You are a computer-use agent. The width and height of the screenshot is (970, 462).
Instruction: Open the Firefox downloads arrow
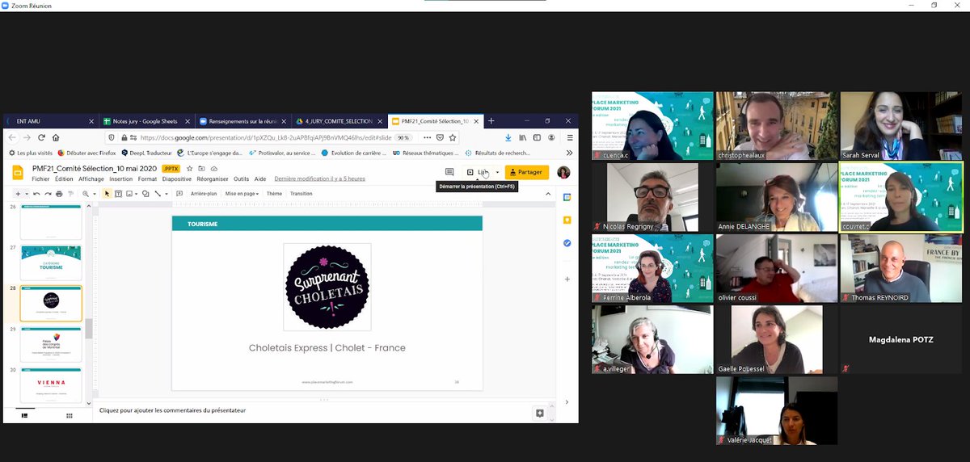(508, 137)
